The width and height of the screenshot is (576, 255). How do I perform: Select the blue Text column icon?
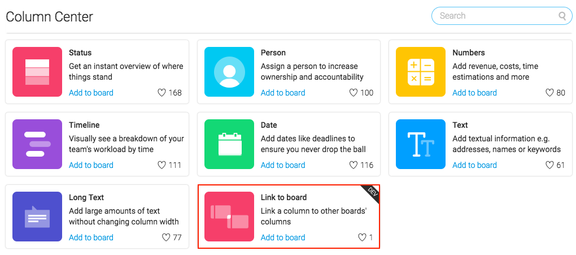pos(421,144)
